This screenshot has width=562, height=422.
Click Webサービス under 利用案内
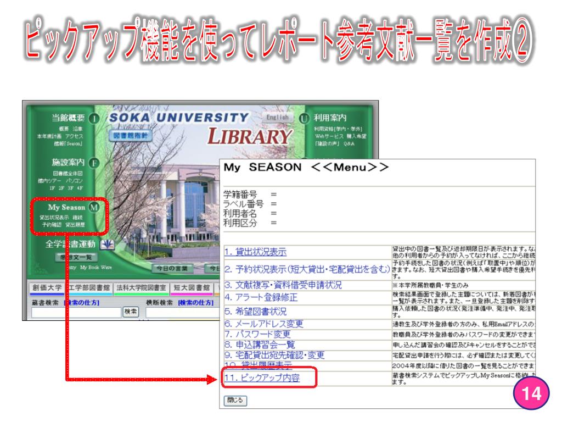click(329, 136)
